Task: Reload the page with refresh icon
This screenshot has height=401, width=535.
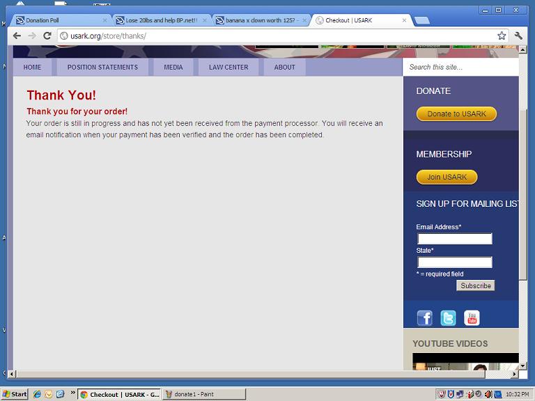Action: pos(47,36)
